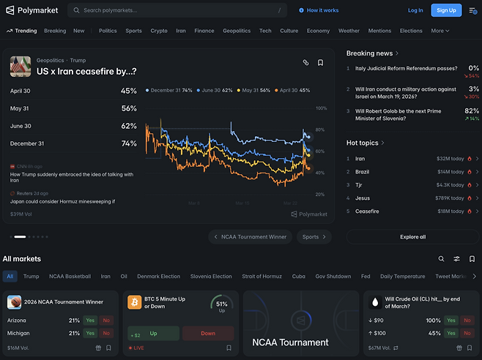Select the Strait of Hormuz filter tab

point(262,277)
